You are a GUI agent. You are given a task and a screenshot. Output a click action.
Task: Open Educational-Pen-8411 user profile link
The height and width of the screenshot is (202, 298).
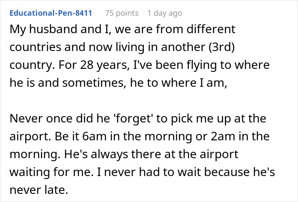click(x=51, y=13)
